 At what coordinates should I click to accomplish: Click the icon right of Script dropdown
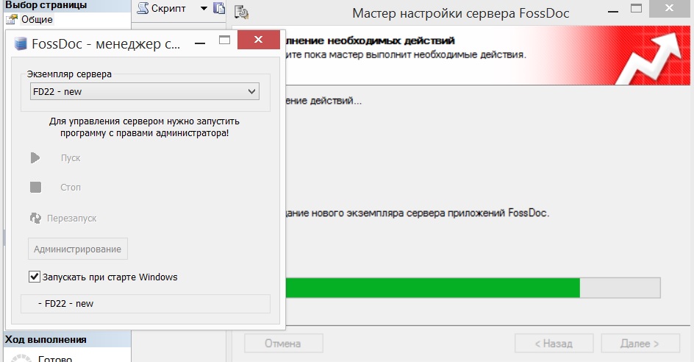click(x=219, y=8)
